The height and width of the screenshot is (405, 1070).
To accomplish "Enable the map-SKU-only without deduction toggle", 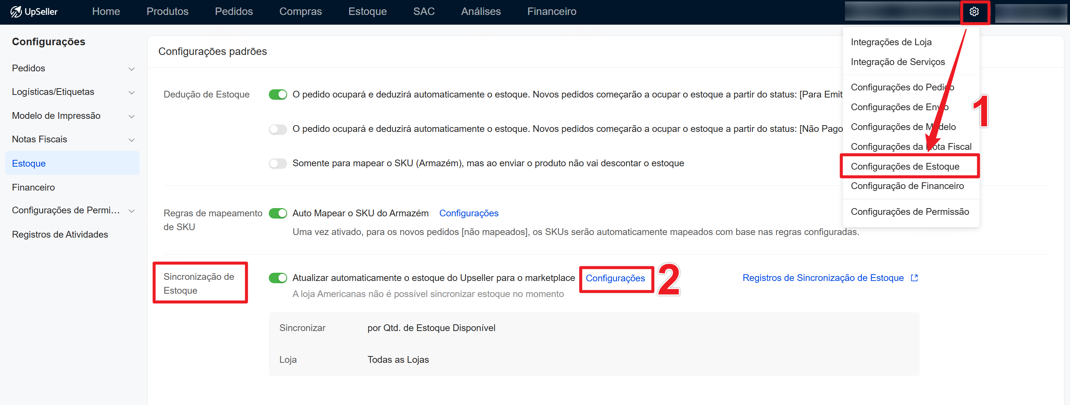I will (x=277, y=164).
